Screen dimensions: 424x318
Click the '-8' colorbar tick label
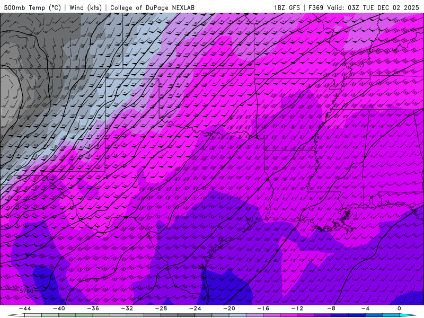point(331,308)
